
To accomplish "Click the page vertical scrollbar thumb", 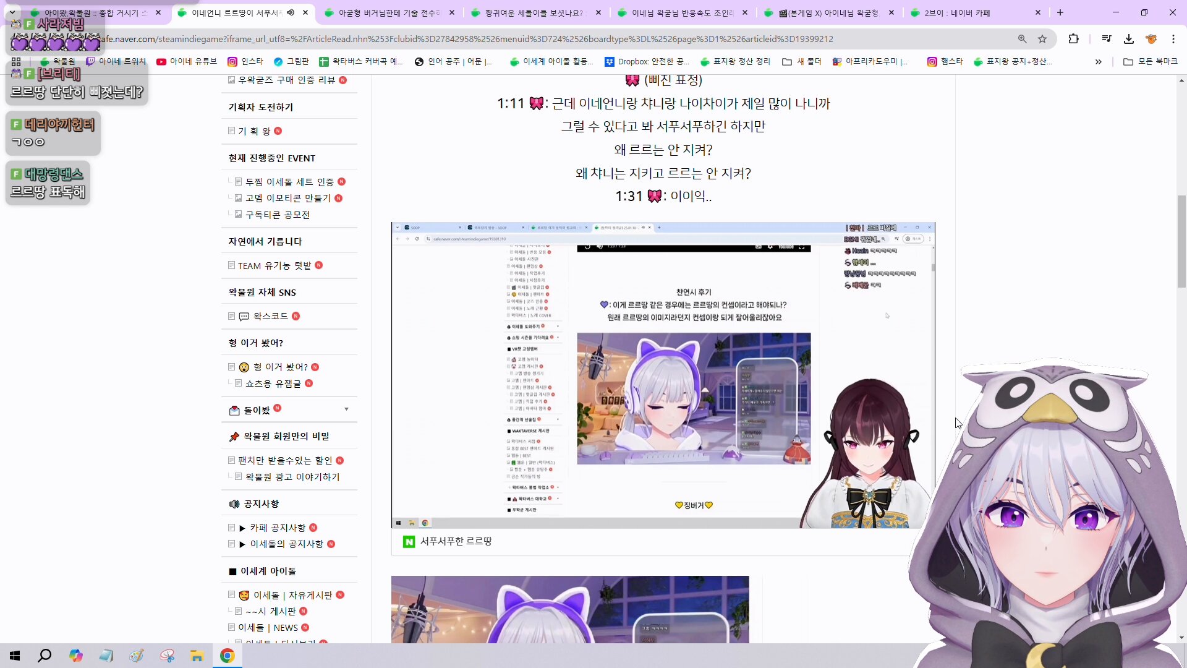I will tap(1181, 241).
